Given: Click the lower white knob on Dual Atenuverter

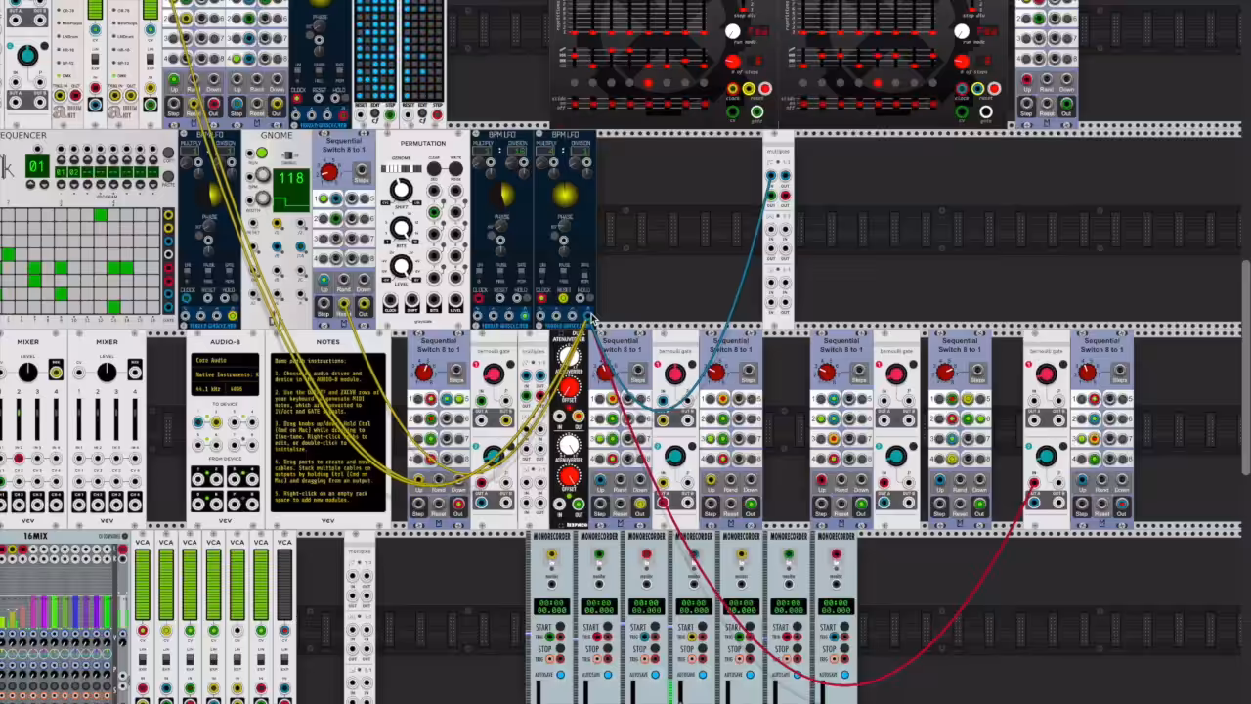Looking at the screenshot, I should click(x=568, y=447).
